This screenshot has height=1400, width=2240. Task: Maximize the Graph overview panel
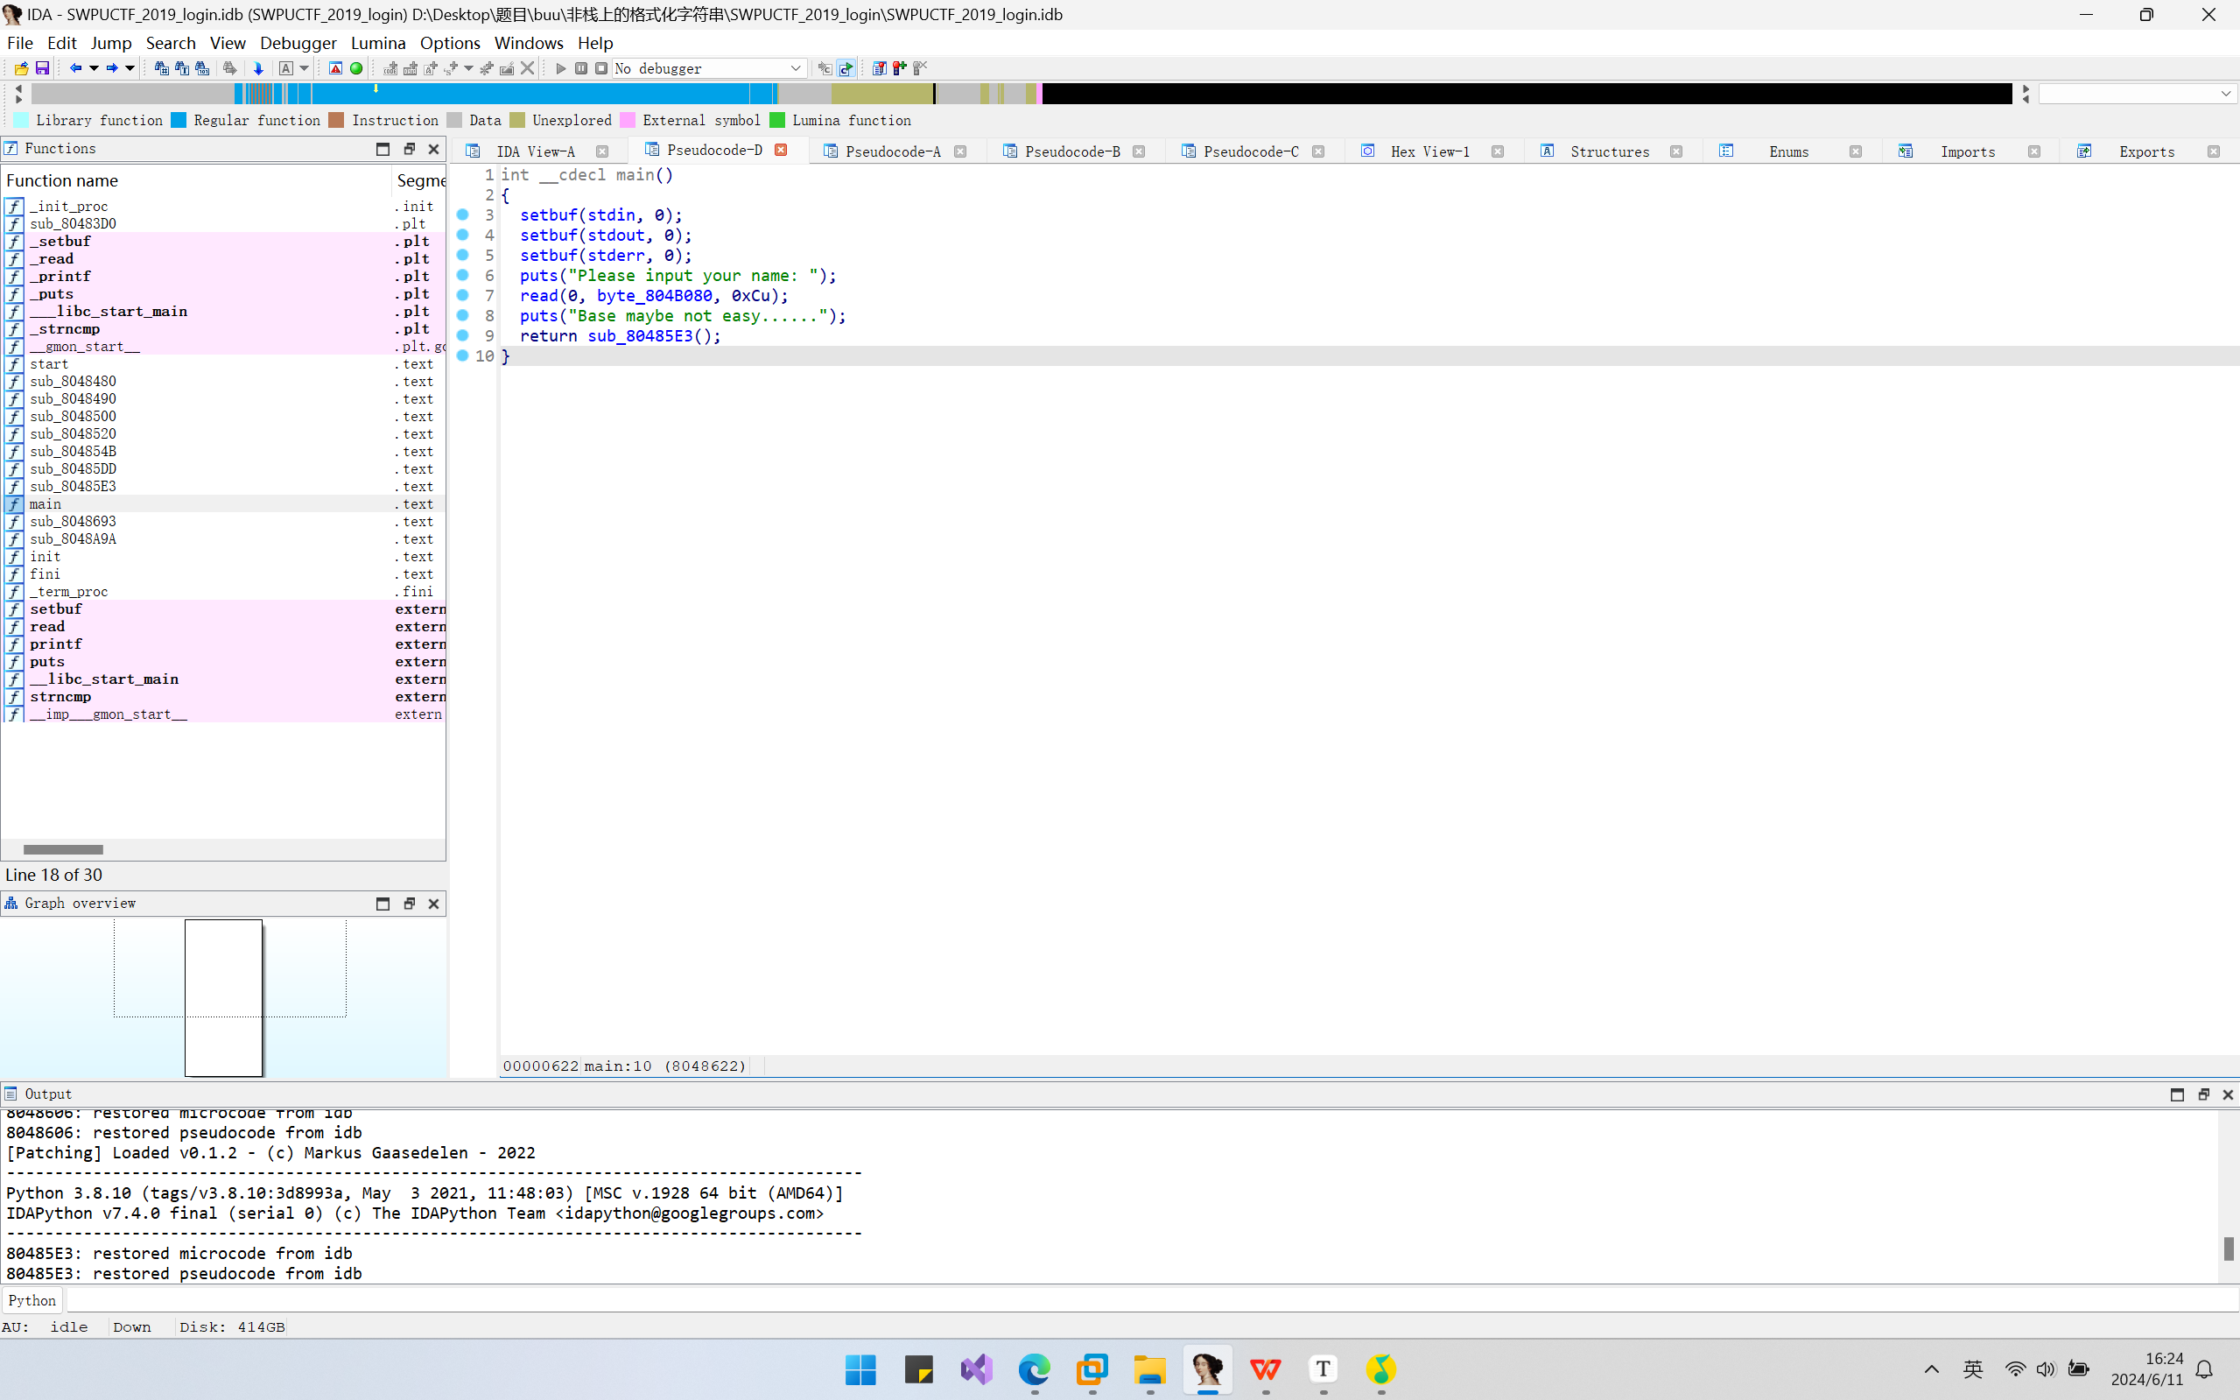click(x=383, y=904)
